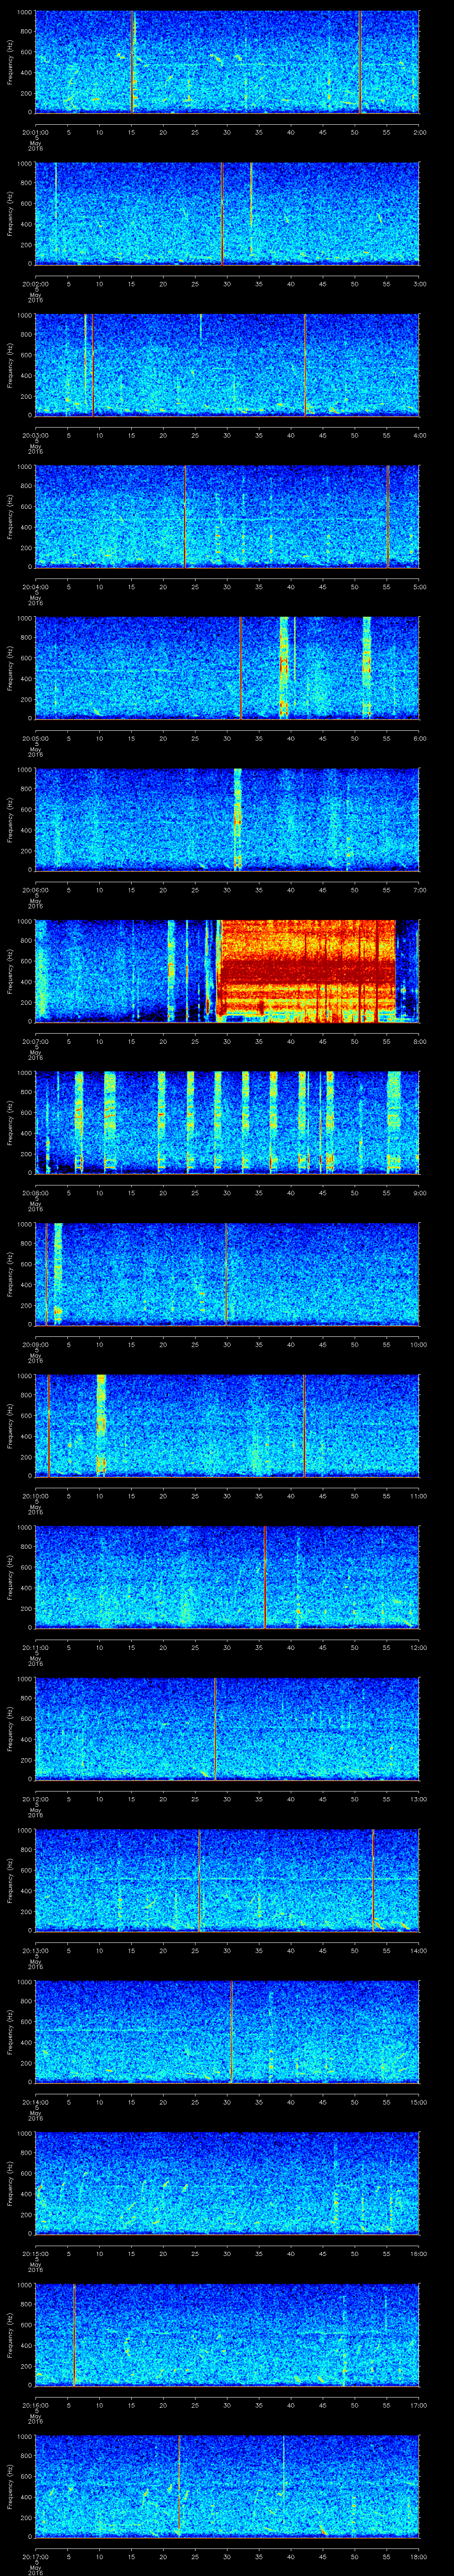The image size is (454, 2576).
Task: Click the 5:00 end time label
Action: point(419,587)
